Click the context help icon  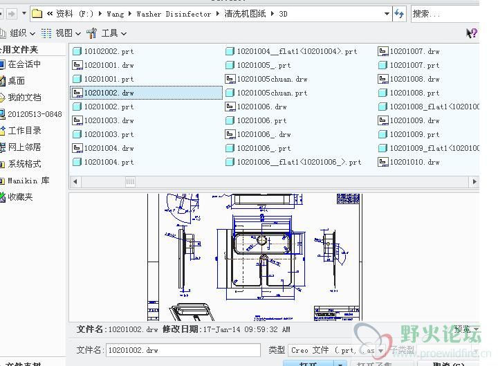(472, 33)
